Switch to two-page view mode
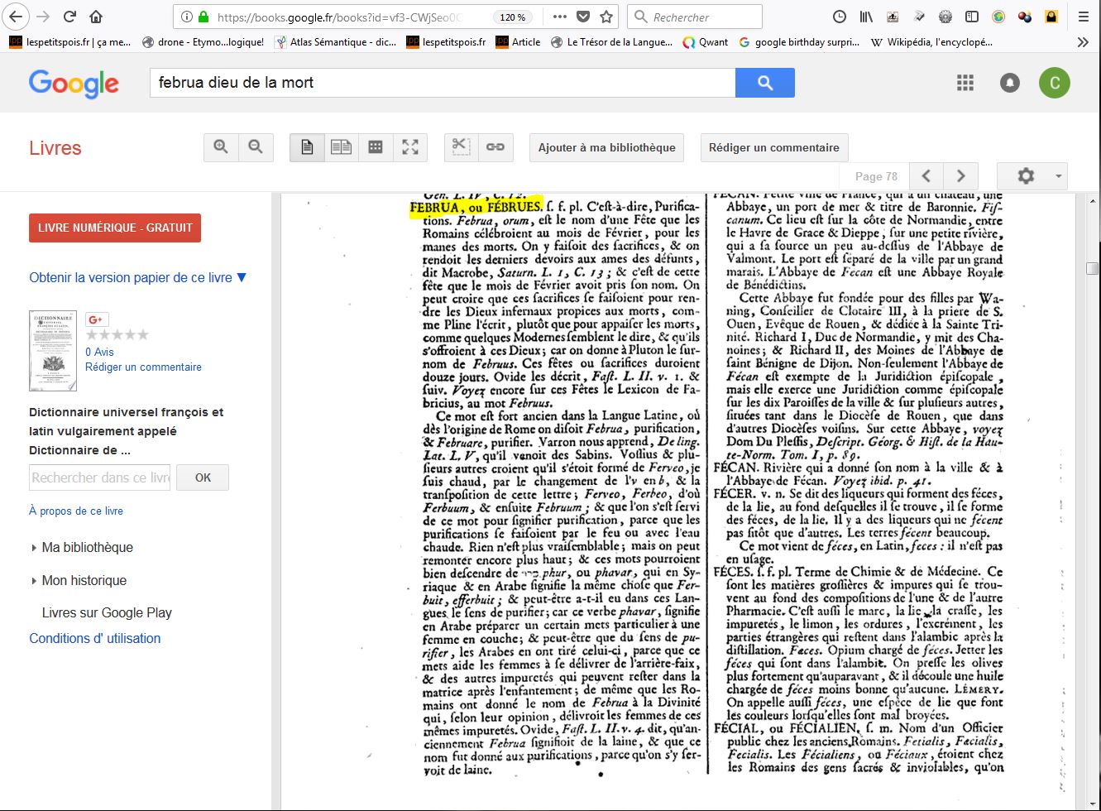 click(x=341, y=147)
